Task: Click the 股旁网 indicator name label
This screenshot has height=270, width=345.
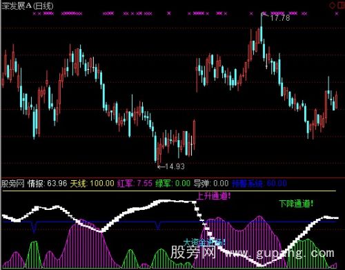Action: 13,184
